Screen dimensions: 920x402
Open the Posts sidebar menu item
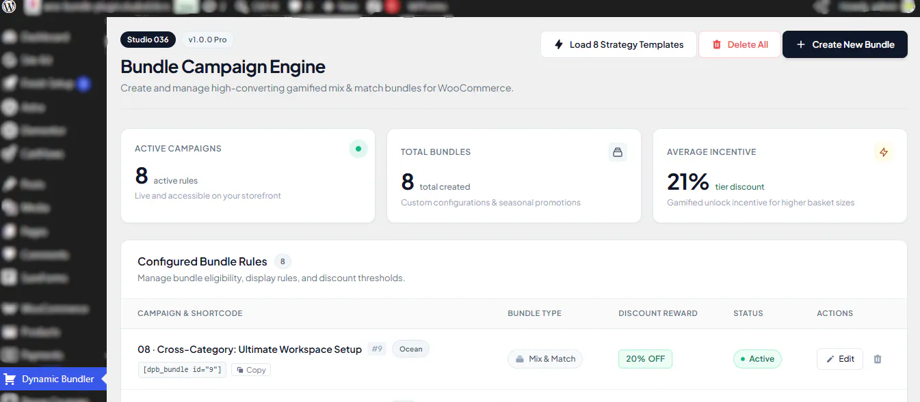coord(33,184)
